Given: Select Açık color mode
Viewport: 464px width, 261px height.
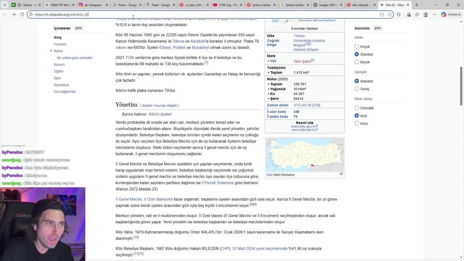Looking at the screenshot, I should (x=357, y=116).
